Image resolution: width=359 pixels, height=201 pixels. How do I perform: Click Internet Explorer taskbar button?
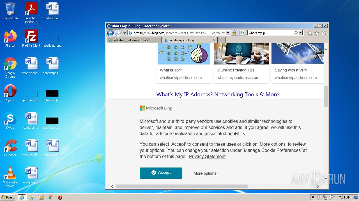(22, 197)
